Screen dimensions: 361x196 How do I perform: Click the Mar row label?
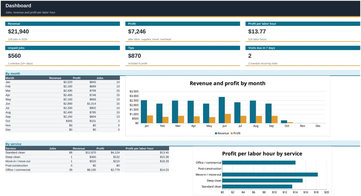(x=8, y=91)
